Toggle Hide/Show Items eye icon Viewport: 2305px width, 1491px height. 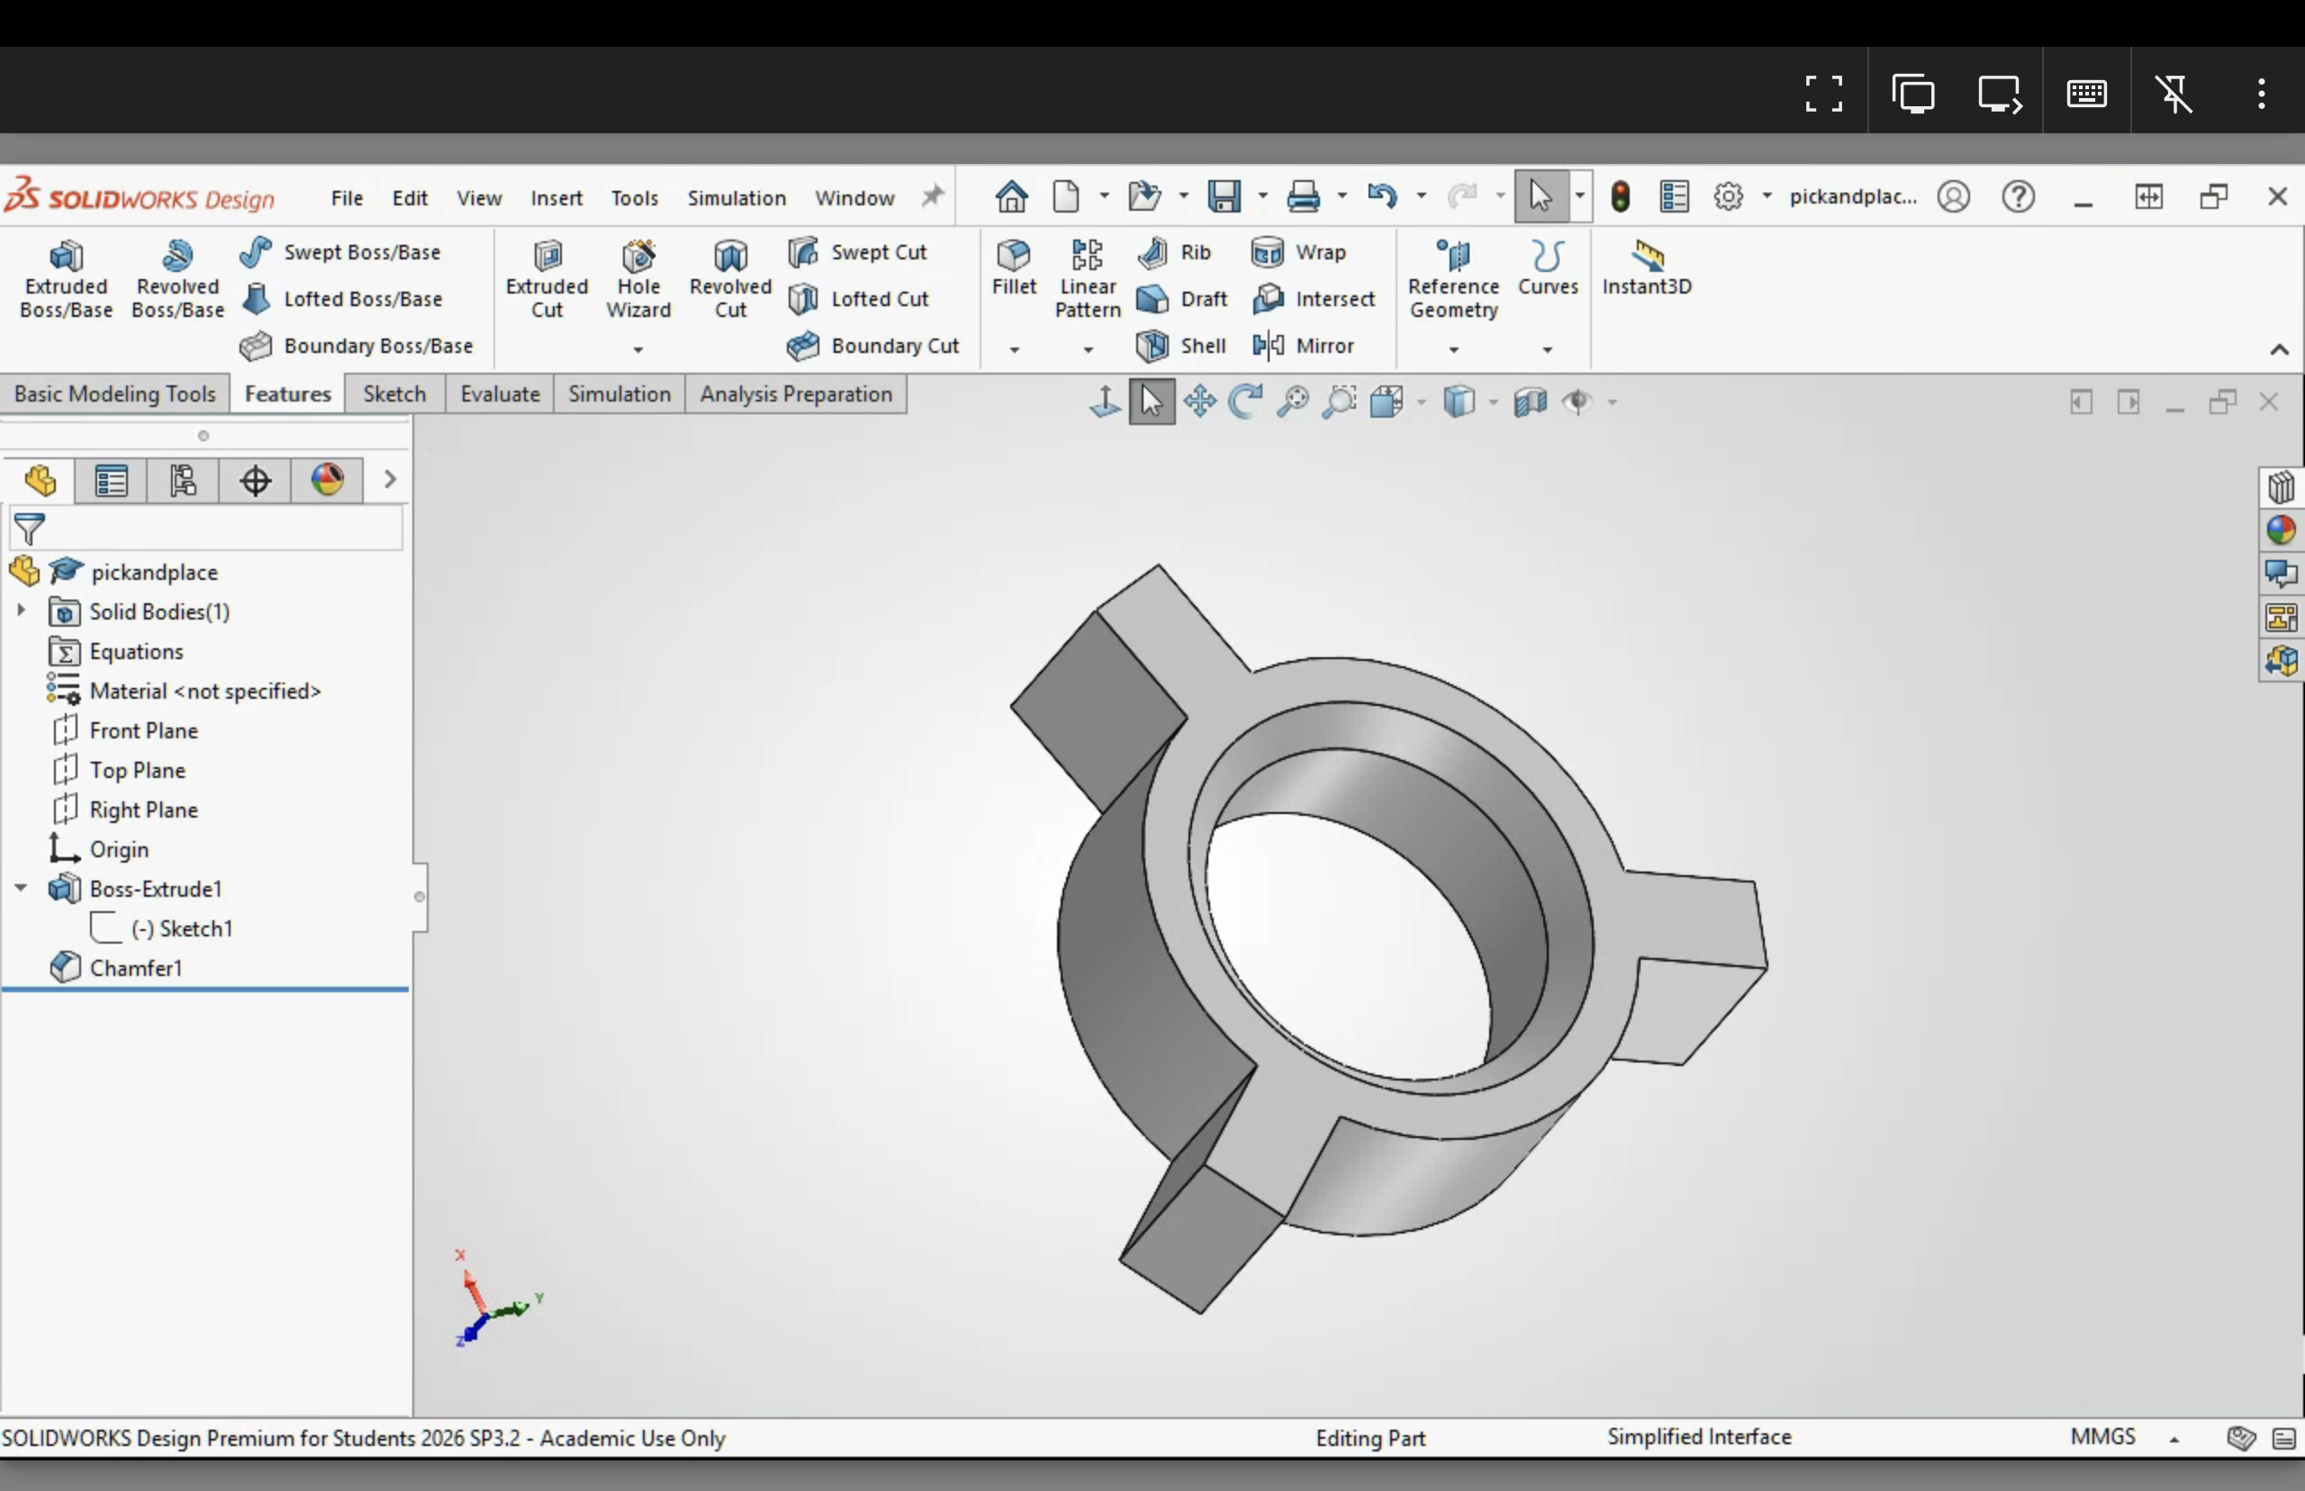[1577, 401]
